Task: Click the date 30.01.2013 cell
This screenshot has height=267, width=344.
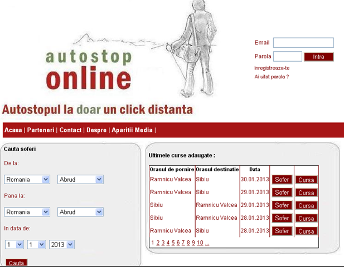Action: point(255,180)
